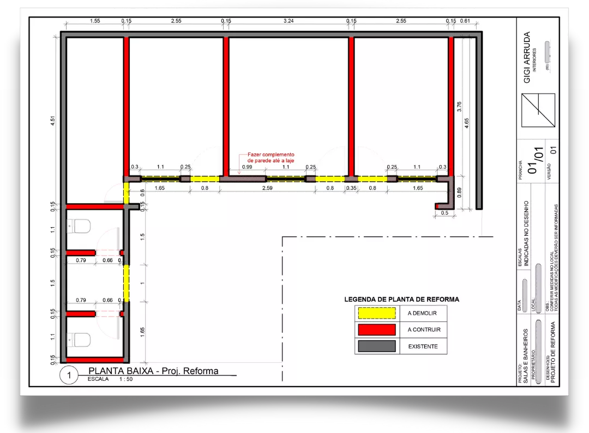Click the PLANTA BAIXA - Proj. Reforma title
Viewport: 589px width, 433px height.
153,371
